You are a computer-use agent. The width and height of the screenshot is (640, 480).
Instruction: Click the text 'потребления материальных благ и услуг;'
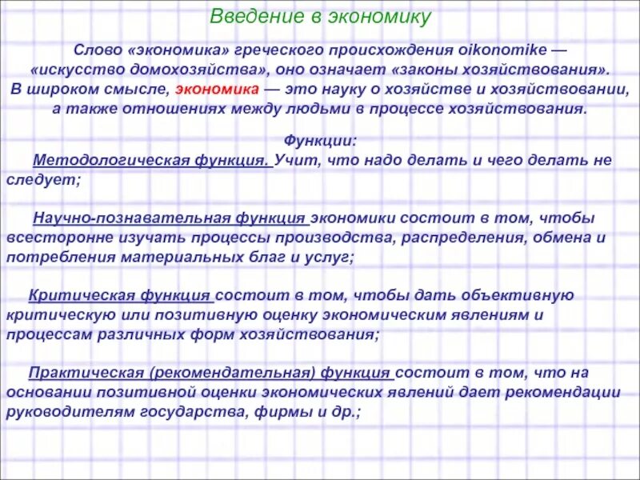[180, 258]
